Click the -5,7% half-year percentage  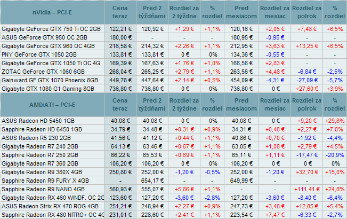[x=335, y=80]
